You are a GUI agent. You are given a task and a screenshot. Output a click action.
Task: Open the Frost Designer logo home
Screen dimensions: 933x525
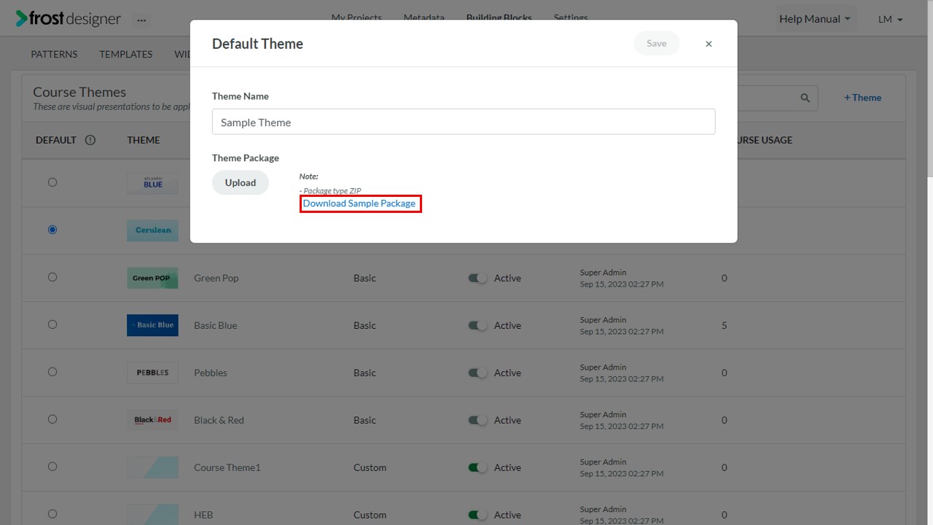point(69,19)
